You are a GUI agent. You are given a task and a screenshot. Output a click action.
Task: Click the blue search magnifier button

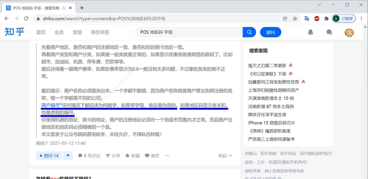(249, 32)
